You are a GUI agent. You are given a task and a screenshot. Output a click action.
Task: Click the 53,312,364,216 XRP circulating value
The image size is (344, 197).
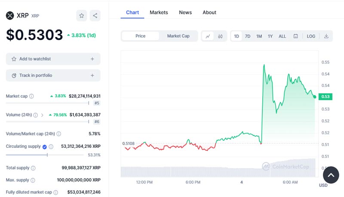click(81, 146)
